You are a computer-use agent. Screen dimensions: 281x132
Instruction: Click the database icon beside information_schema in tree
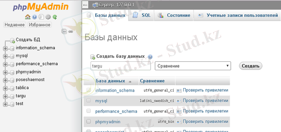pyautogui.click(x=12, y=48)
